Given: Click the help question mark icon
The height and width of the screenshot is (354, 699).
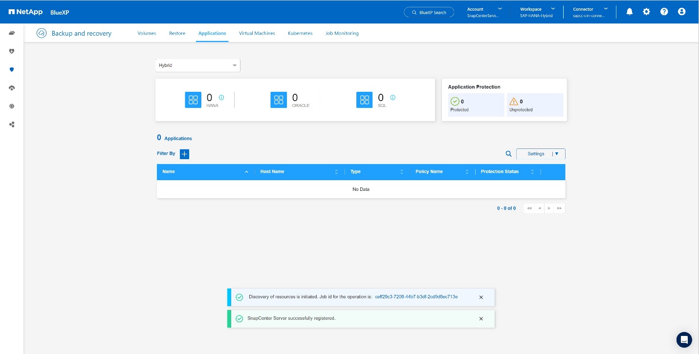Looking at the screenshot, I should (664, 12).
